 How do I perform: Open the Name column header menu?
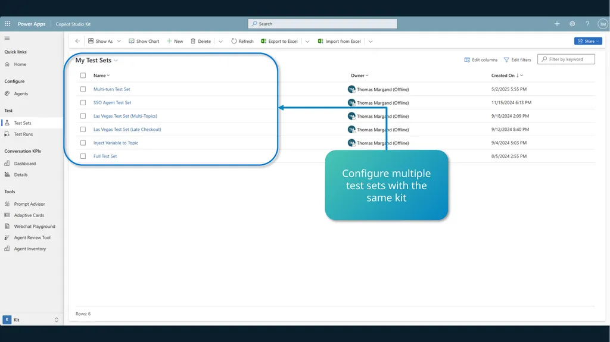pyautogui.click(x=101, y=76)
